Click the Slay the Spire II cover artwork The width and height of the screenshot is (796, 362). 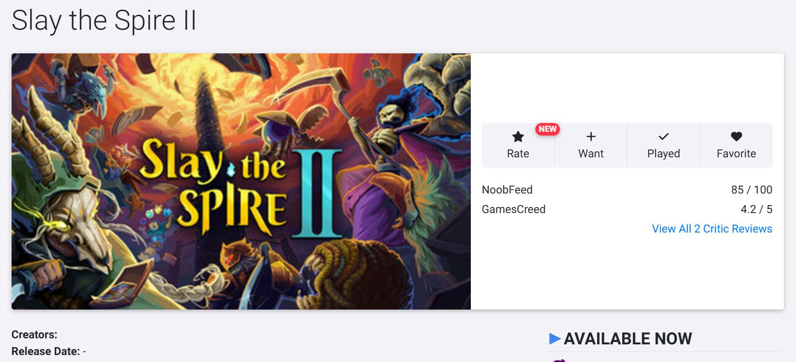tap(241, 181)
